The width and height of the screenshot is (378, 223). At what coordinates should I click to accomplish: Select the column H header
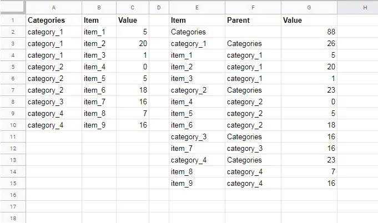365,8
